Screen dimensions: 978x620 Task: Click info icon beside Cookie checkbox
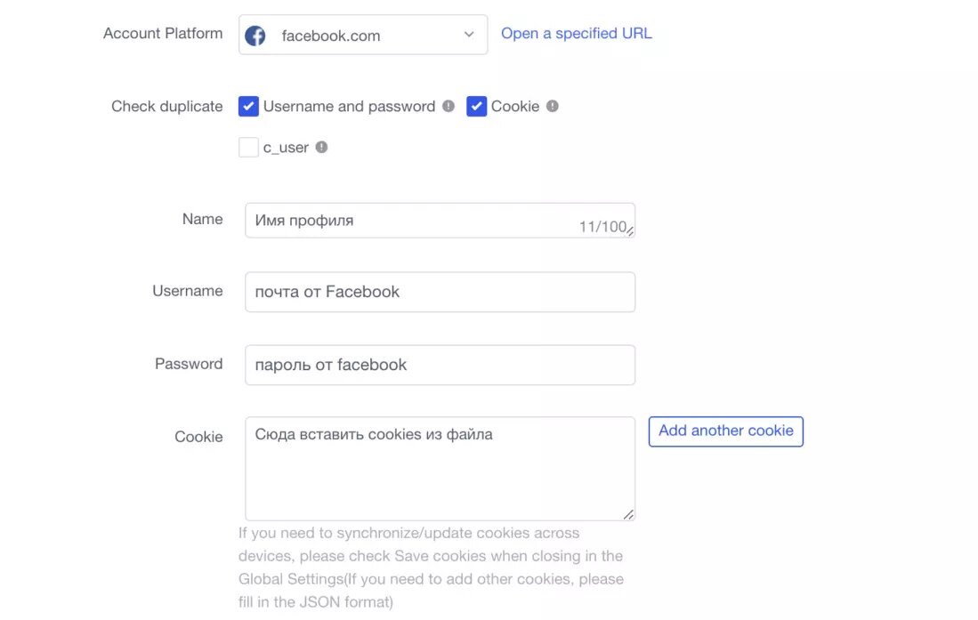(553, 106)
